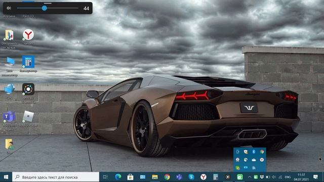Open File Explorer from the taskbar
Image resolution: width=324 pixels, height=182 pixels.
tap(155, 177)
